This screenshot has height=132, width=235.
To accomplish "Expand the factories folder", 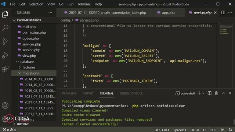I will pos(34,67).
